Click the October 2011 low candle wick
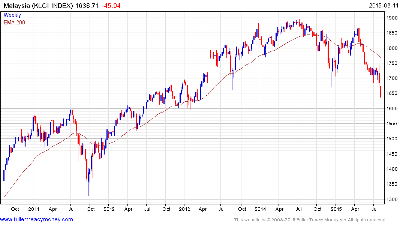This screenshot has width=403, height=225. (88, 189)
